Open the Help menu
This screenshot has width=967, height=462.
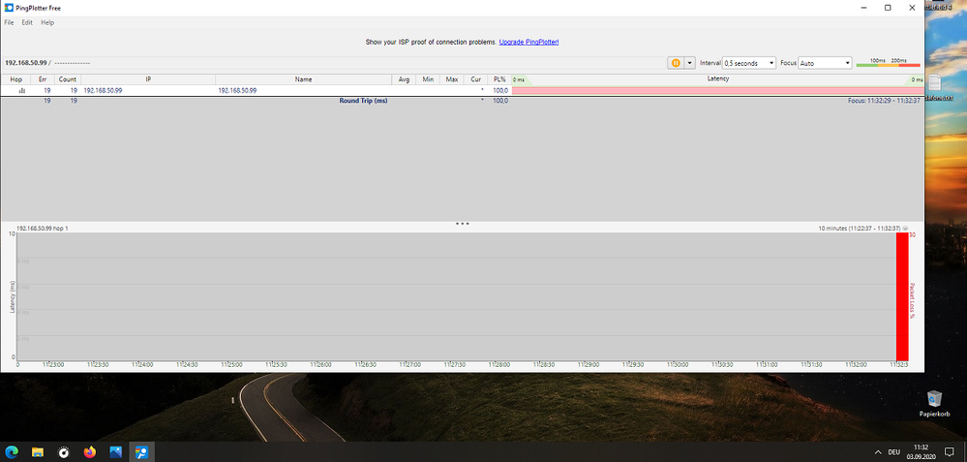[x=47, y=22]
